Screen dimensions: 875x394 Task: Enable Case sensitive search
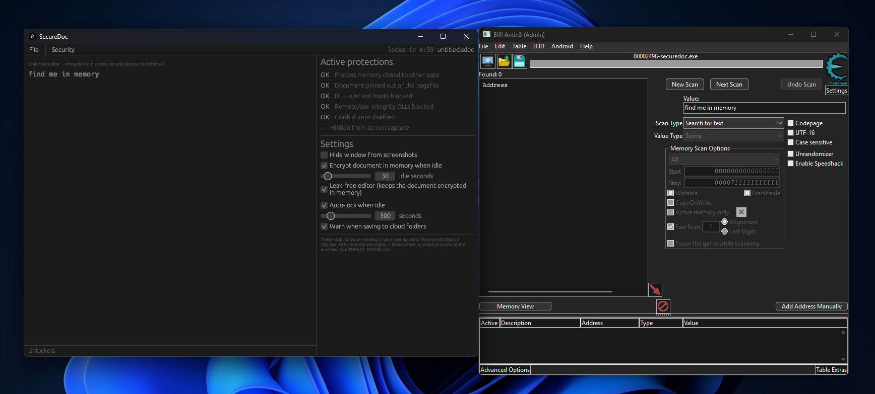coord(791,142)
